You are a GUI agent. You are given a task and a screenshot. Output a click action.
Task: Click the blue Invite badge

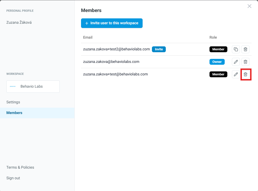[x=159, y=49]
